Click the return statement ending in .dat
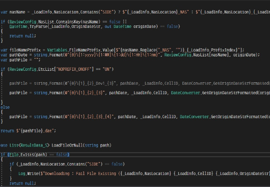This screenshot has height=187, width=270. click(28, 131)
